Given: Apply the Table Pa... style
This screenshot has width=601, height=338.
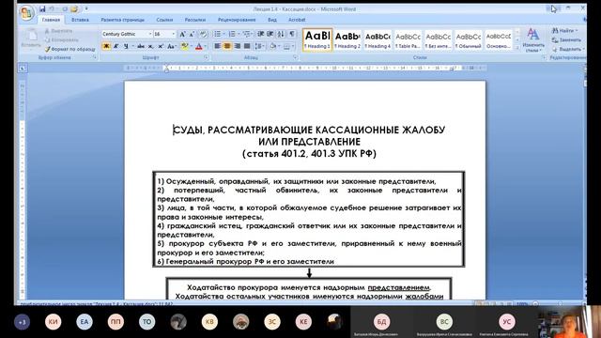Looking at the screenshot, I should [x=408, y=39].
